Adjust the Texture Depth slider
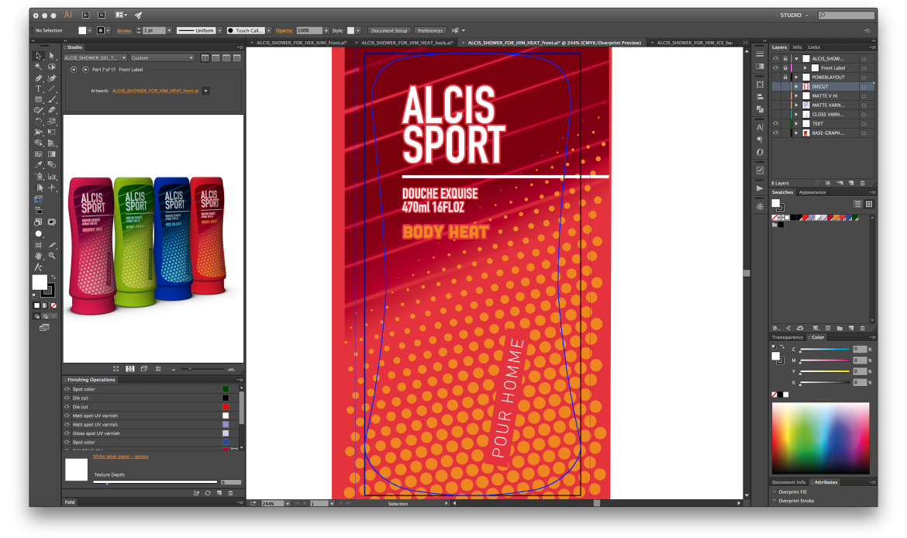907x538 pixels. (155, 482)
